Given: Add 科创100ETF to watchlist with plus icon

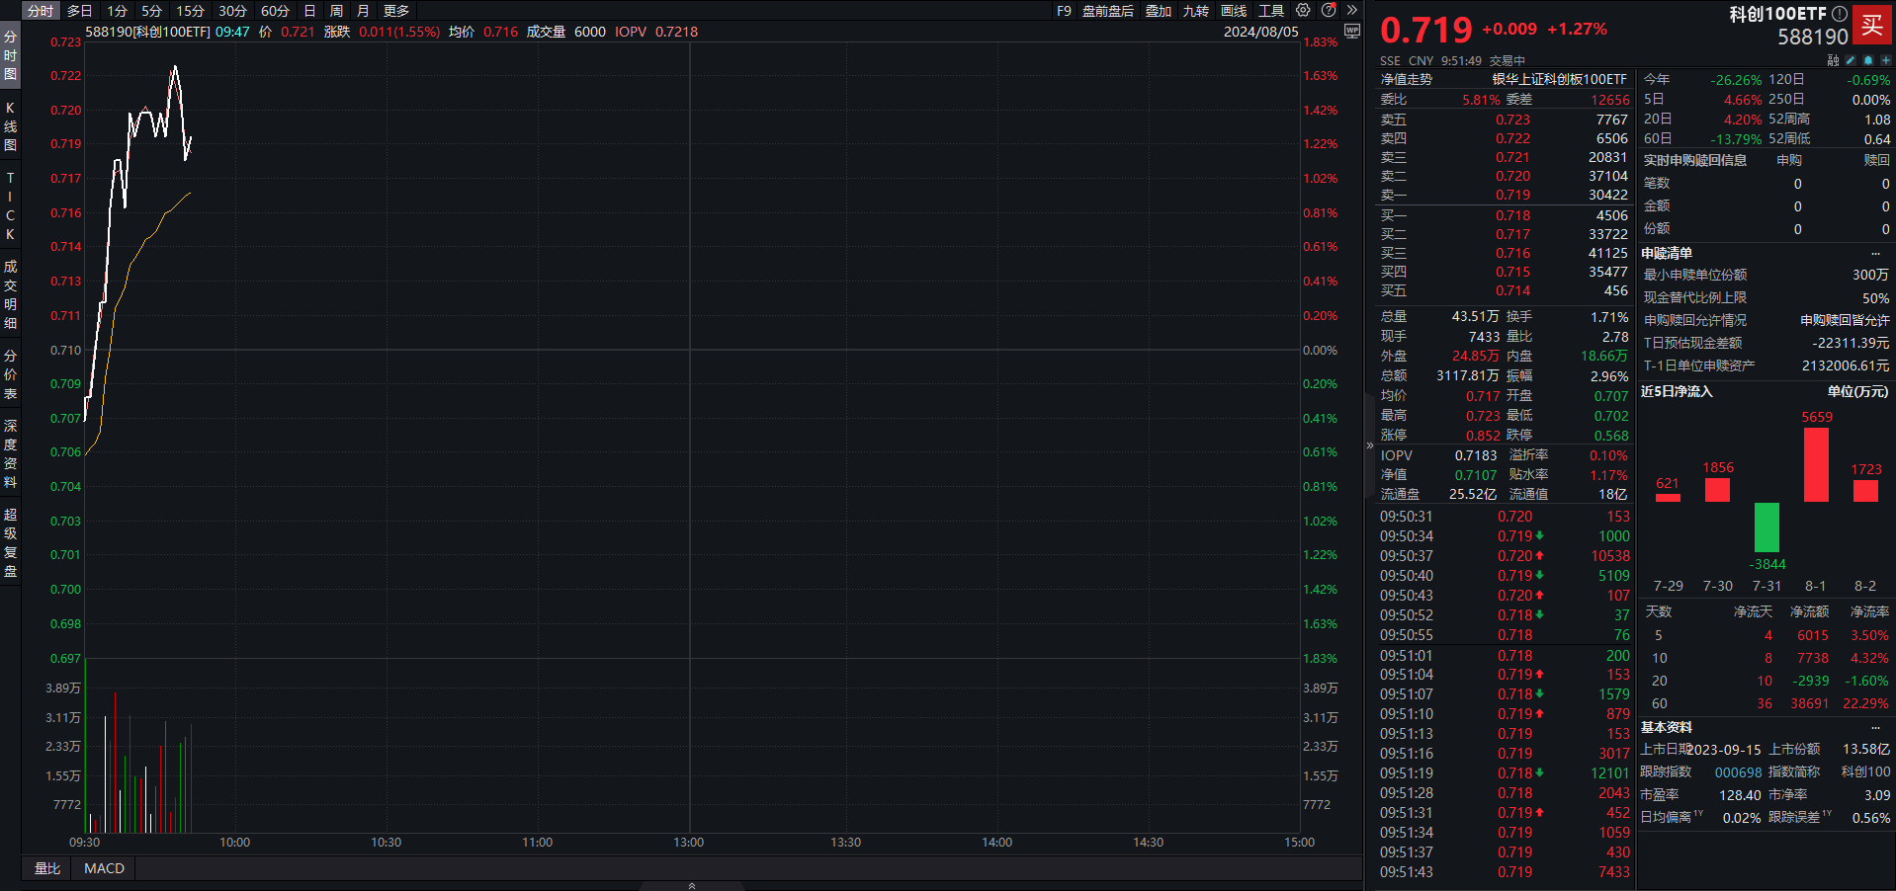Looking at the screenshot, I should click(x=1886, y=60).
